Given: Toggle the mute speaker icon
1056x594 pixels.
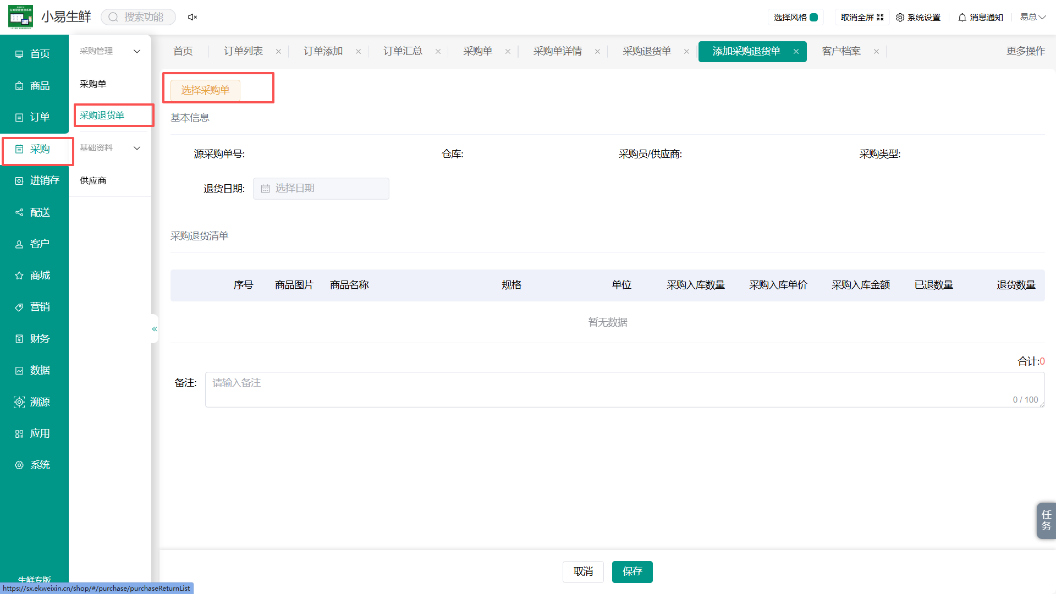Looking at the screenshot, I should [x=193, y=17].
